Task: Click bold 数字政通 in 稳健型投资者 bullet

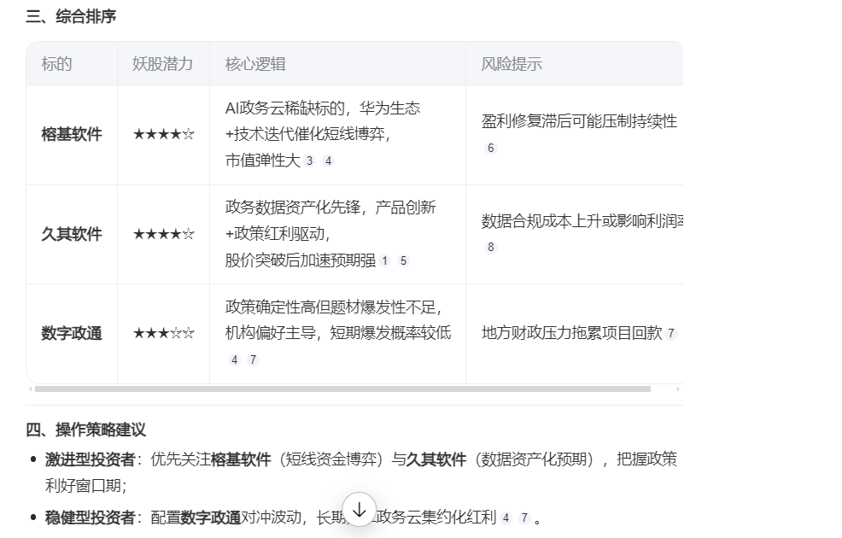Action: pos(210,518)
